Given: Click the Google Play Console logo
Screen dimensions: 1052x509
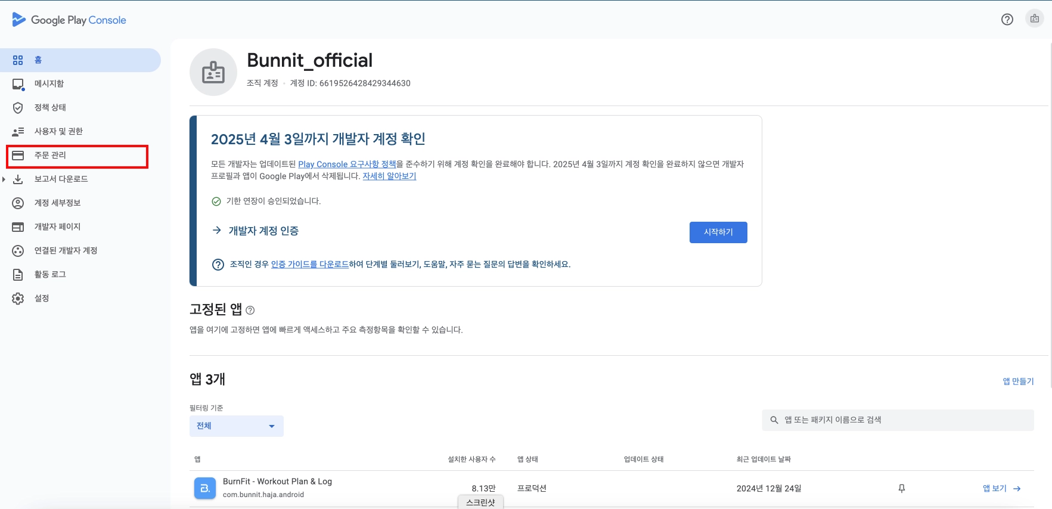Looking at the screenshot, I should [69, 20].
